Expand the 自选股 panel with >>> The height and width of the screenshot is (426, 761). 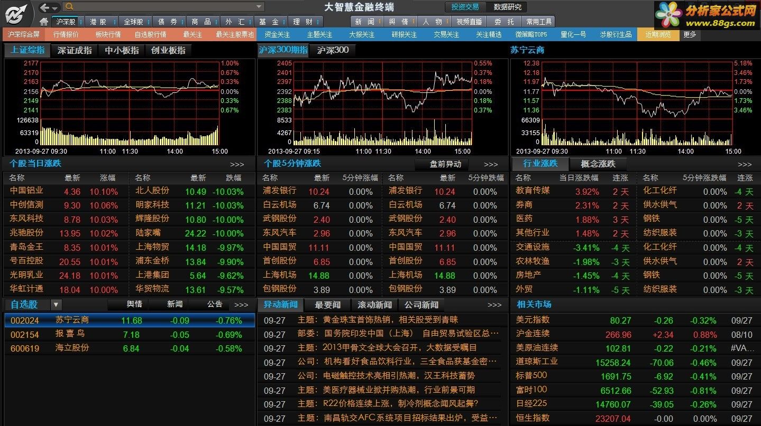pos(241,305)
